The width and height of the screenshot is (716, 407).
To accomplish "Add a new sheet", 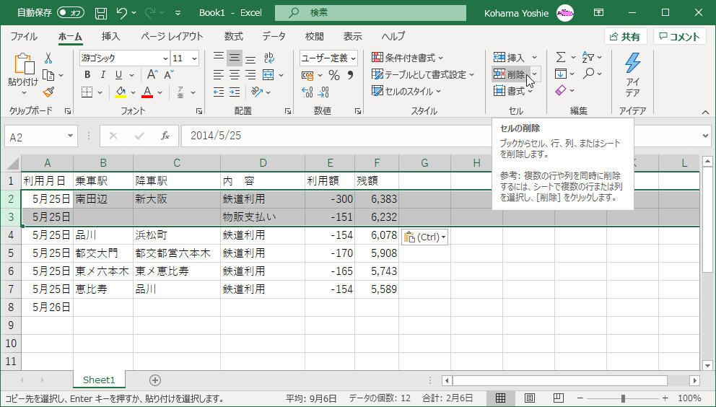I will [x=155, y=380].
